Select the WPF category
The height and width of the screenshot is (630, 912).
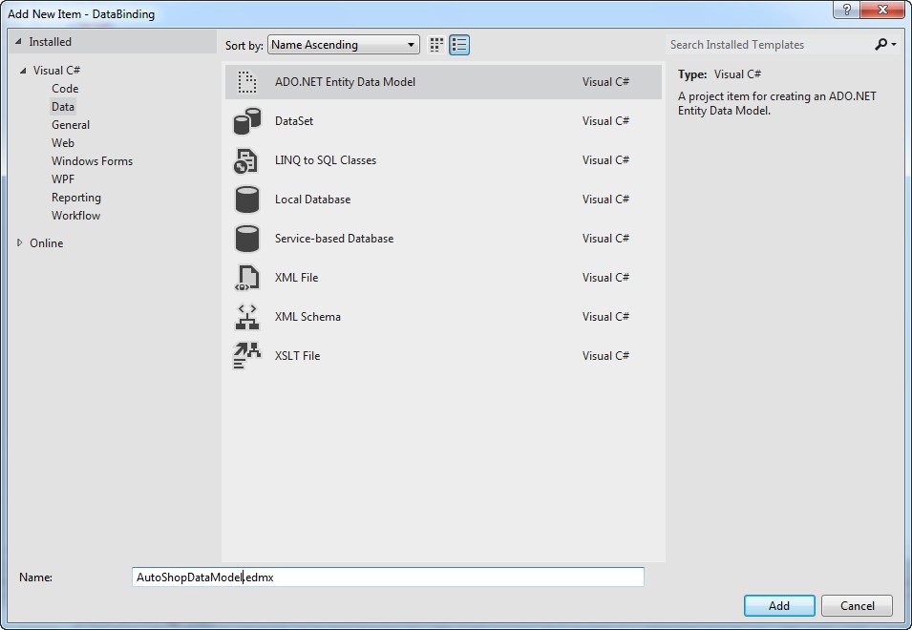coord(63,179)
